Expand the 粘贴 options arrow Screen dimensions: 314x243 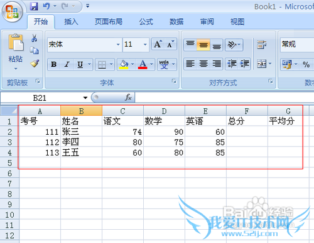[16, 69]
